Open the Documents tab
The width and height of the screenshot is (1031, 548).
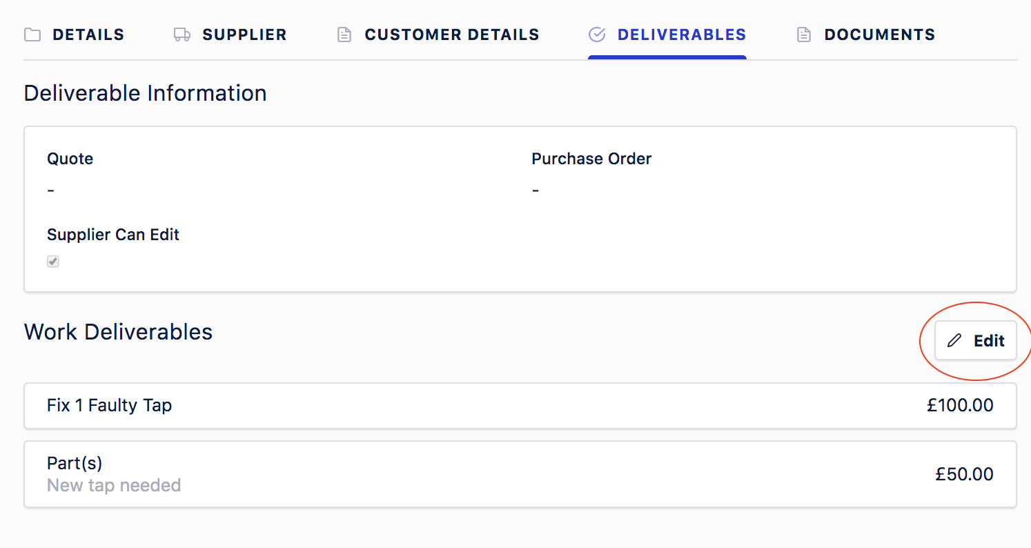point(866,35)
